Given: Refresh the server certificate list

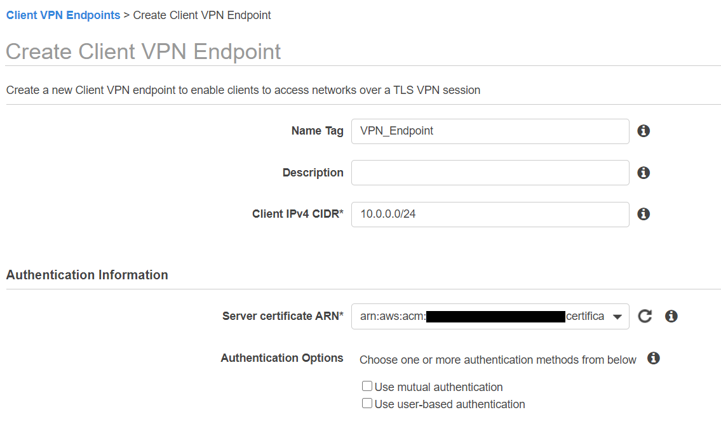Looking at the screenshot, I should coord(645,316).
